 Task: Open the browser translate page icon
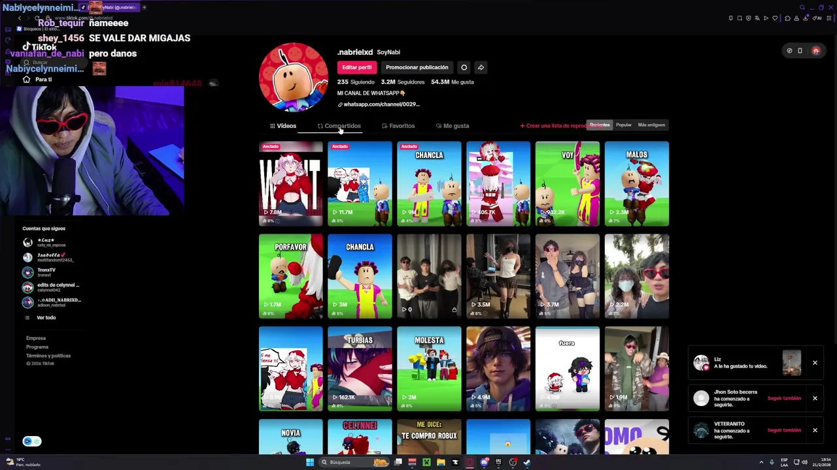(x=757, y=18)
